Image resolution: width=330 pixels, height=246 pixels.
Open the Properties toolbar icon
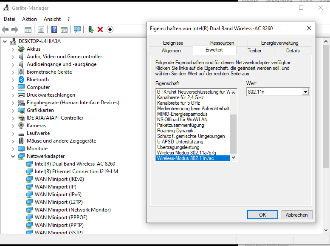41,29
